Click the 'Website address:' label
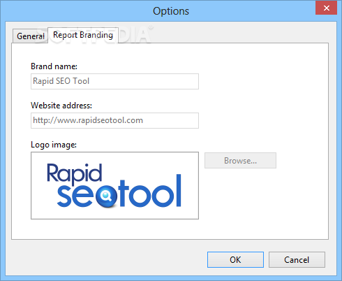 click(x=61, y=106)
